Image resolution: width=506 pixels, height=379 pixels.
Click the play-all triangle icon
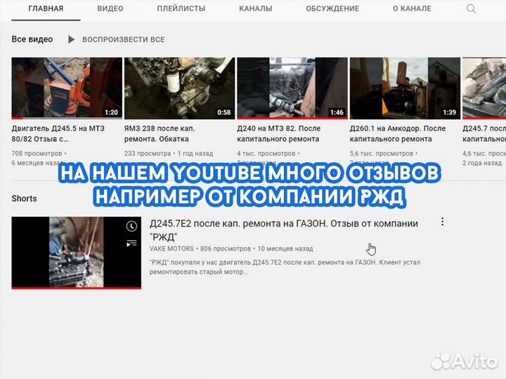click(71, 39)
